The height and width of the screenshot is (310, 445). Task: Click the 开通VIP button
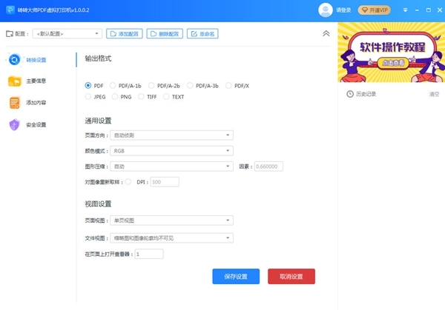point(375,10)
